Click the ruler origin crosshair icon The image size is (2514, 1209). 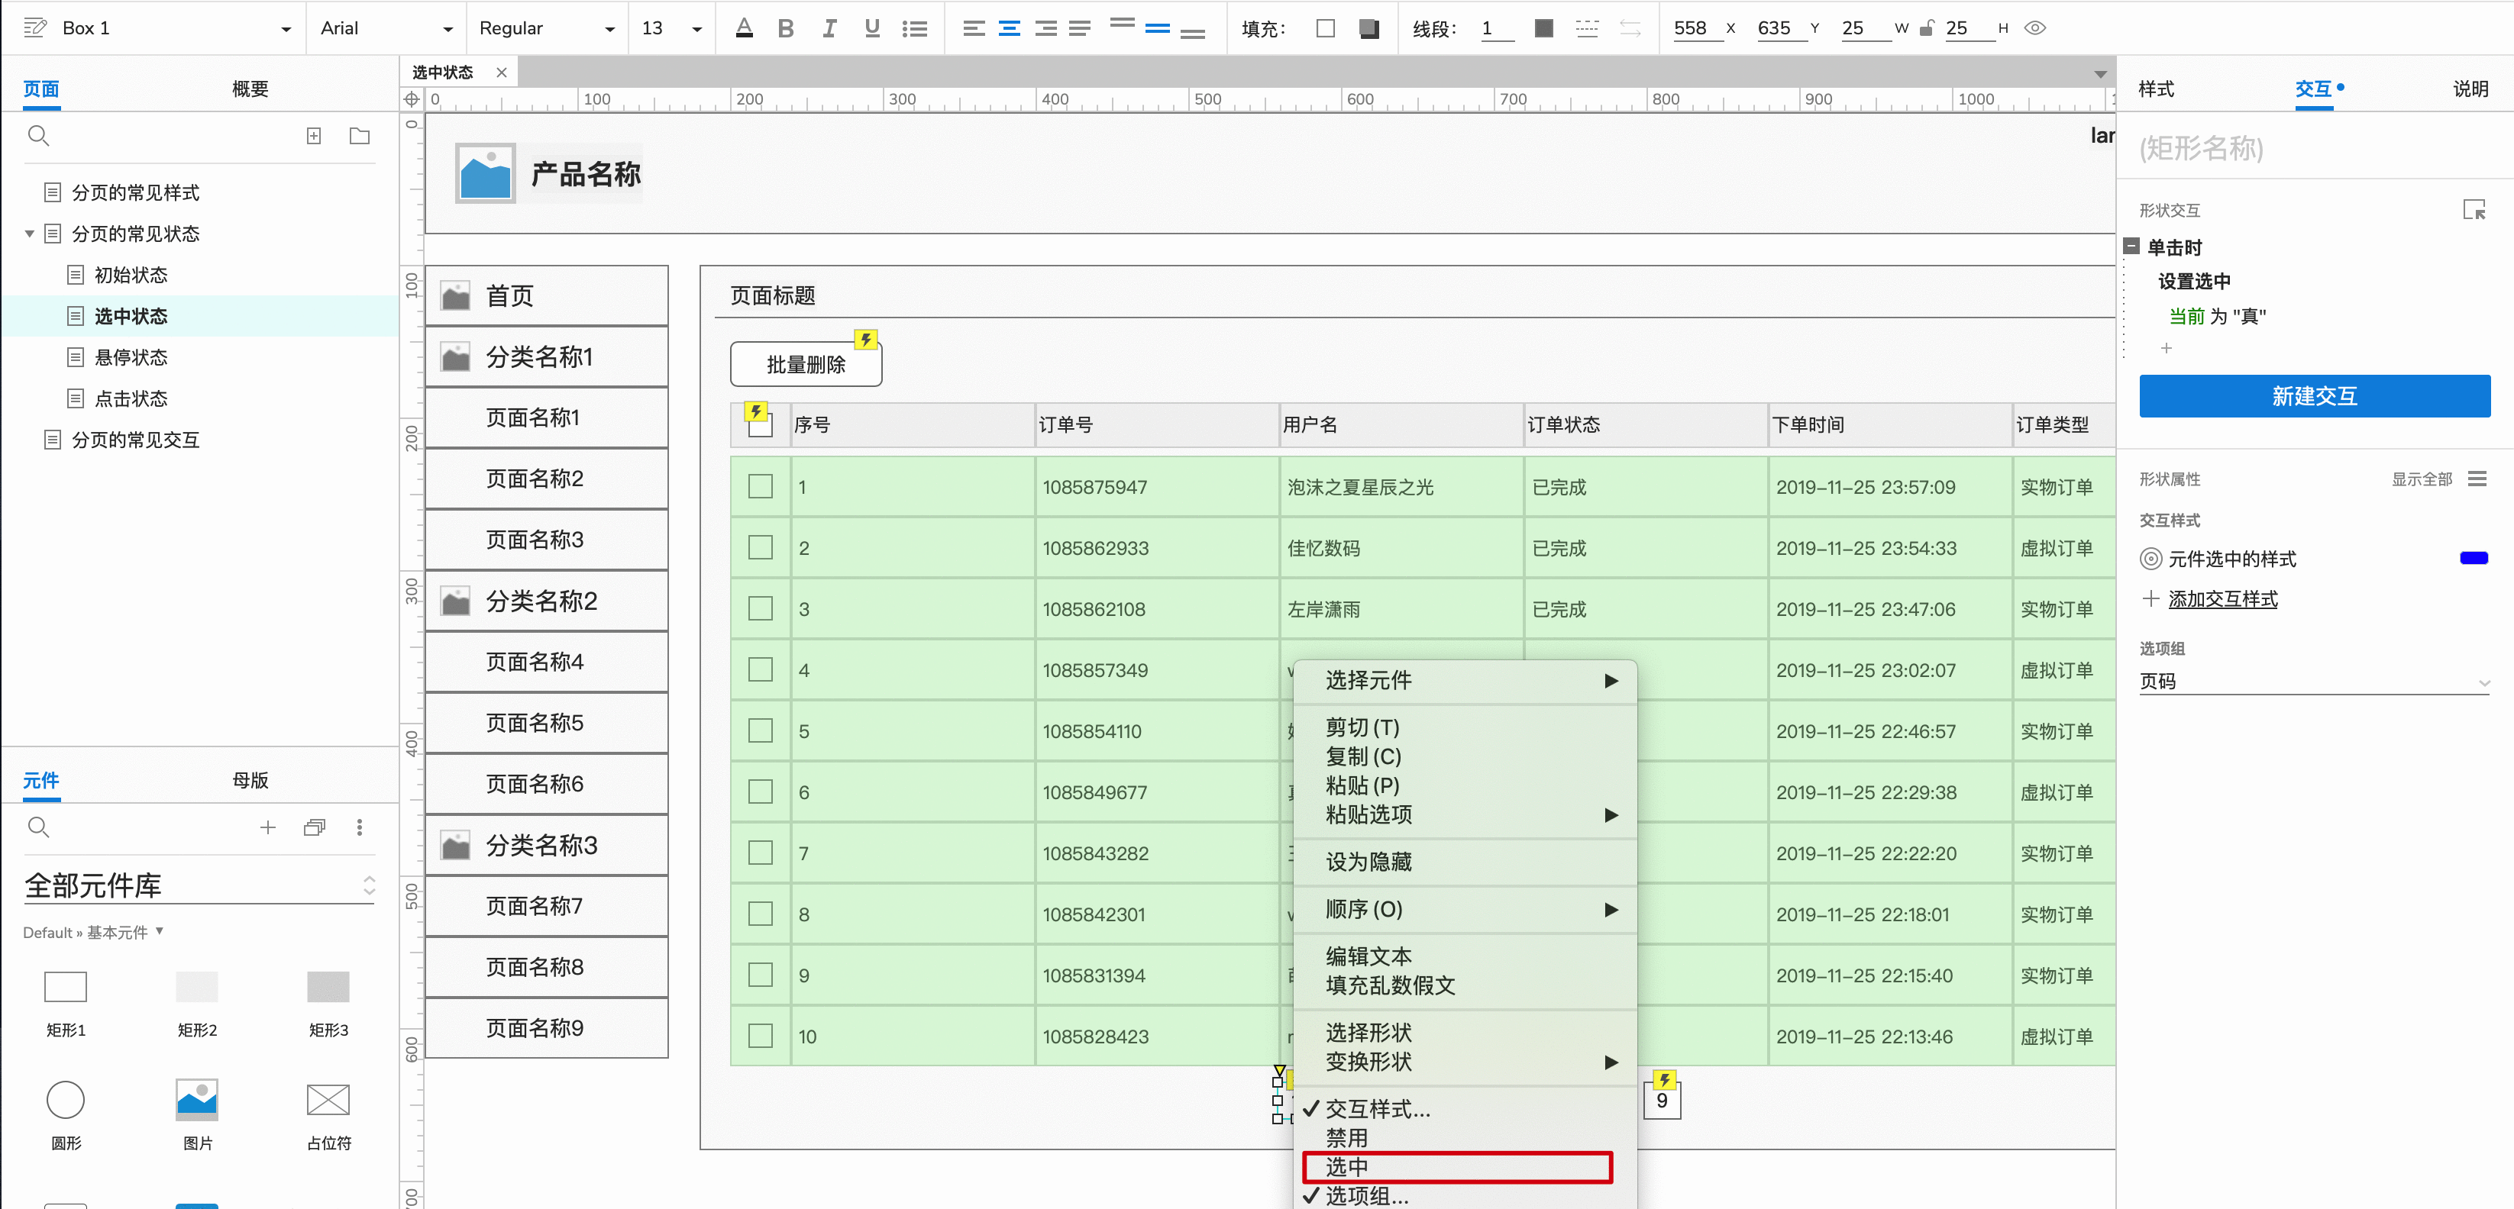(x=412, y=99)
